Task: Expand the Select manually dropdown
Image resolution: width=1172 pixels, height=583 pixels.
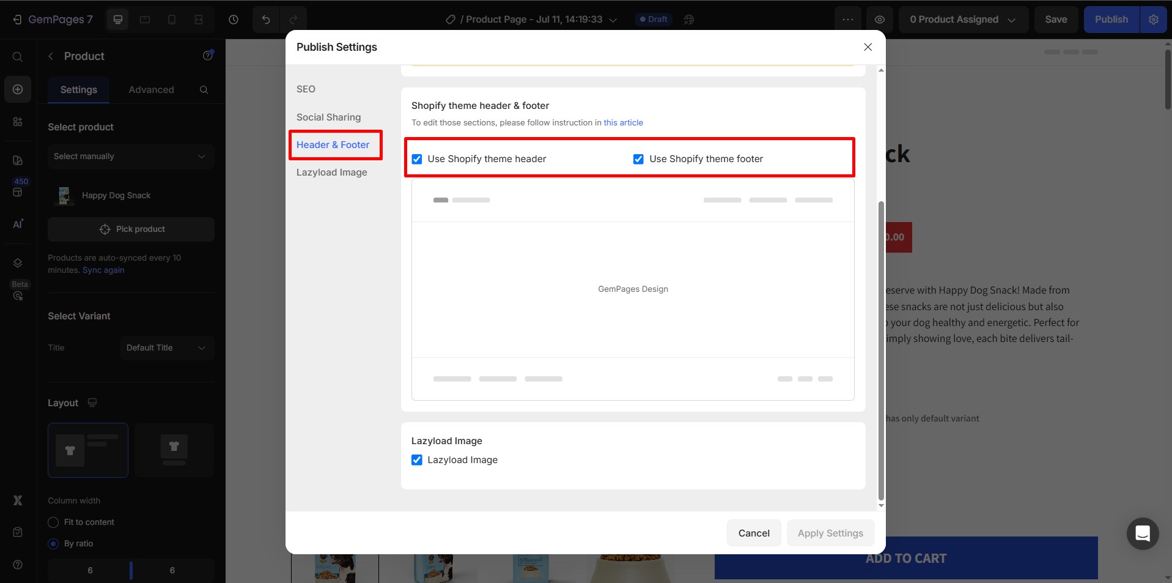Action: click(130, 157)
